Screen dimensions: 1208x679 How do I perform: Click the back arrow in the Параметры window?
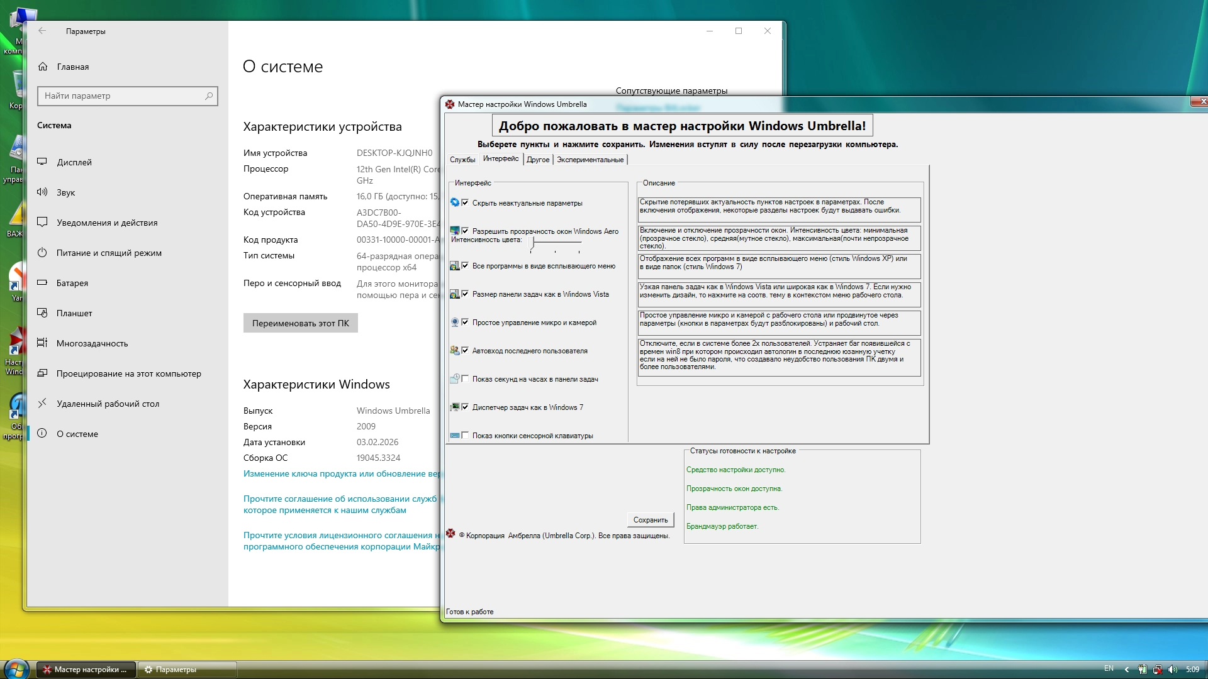(42, 31)
